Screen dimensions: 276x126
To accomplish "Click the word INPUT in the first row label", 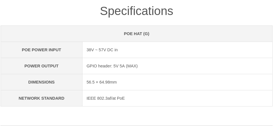I will coord(55,50).
